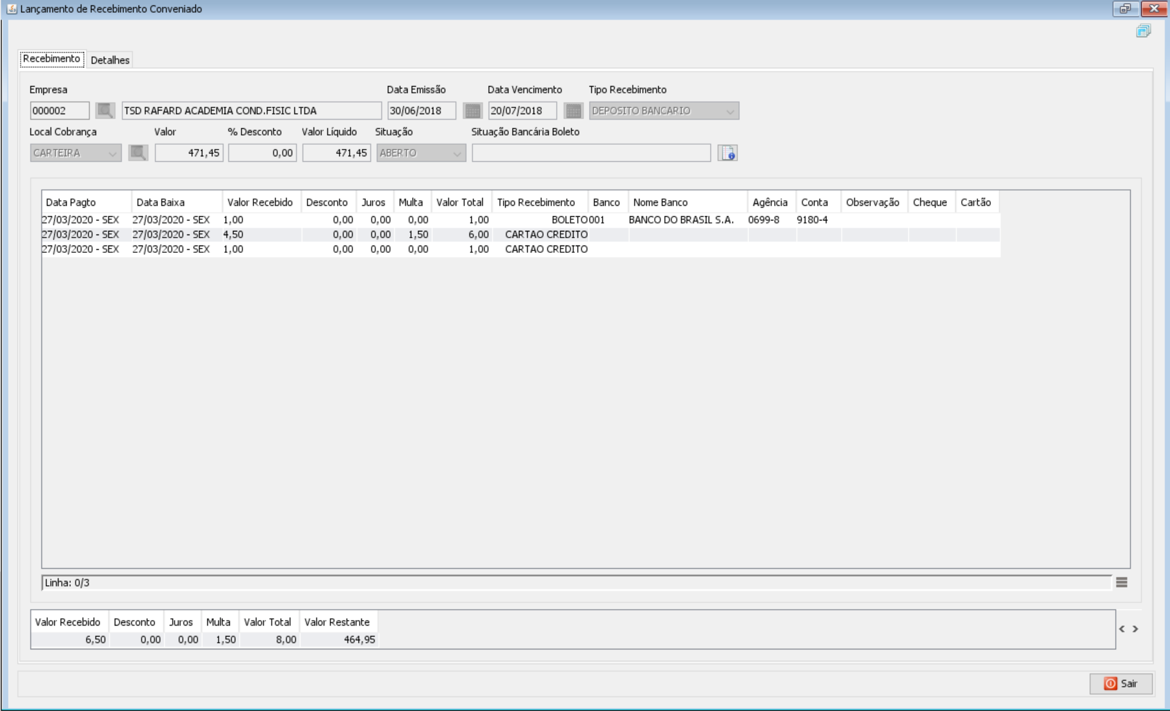This screenshot has height=711, width=1170.
Task: Click the Desconto column header in payments table
Action: pos(329,202)
